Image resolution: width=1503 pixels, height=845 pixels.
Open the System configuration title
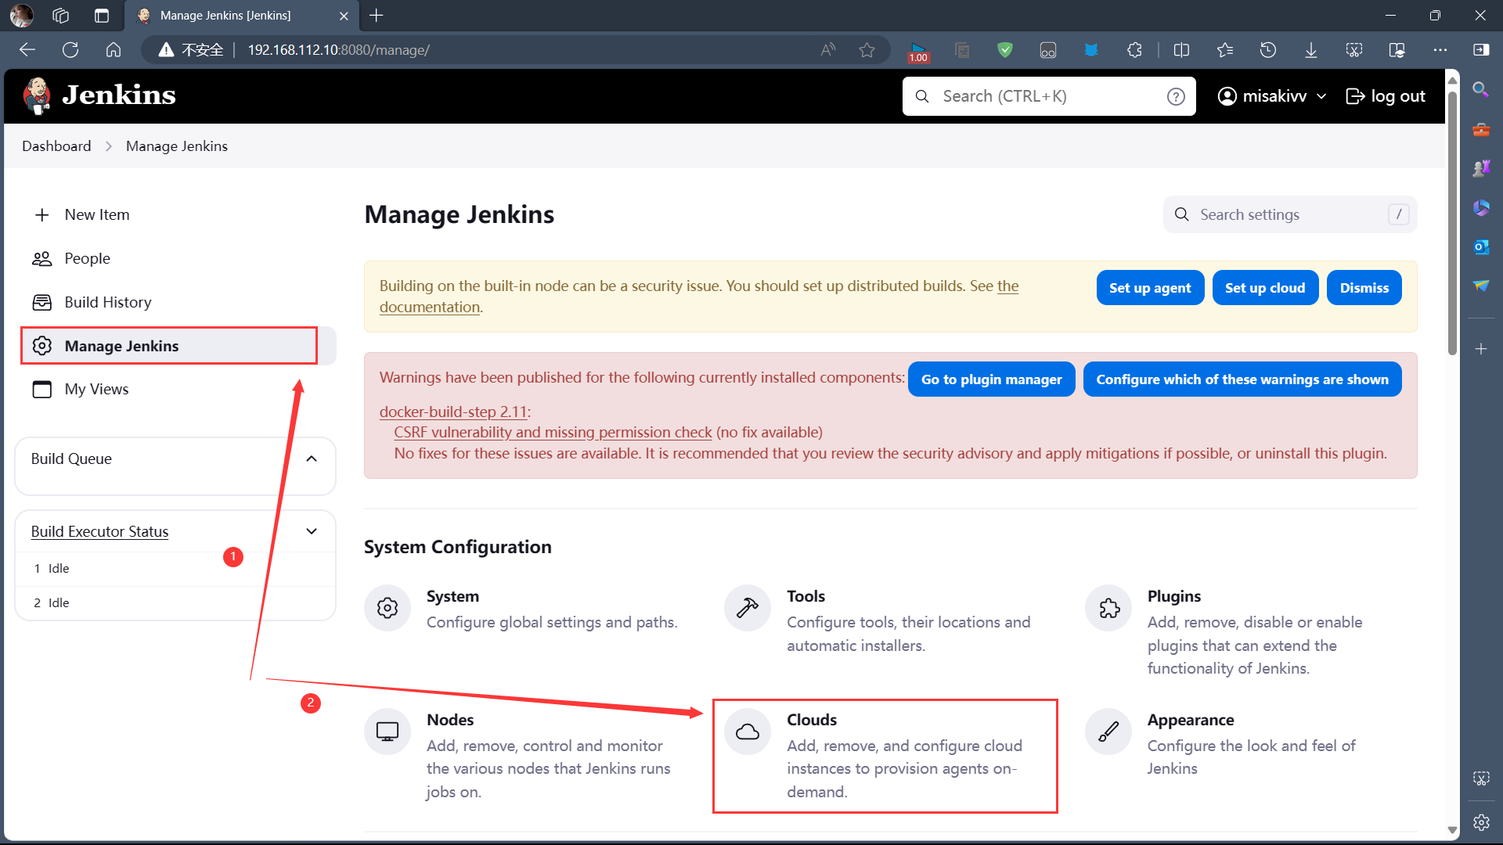pyautogui.click(x=452, y=596)
